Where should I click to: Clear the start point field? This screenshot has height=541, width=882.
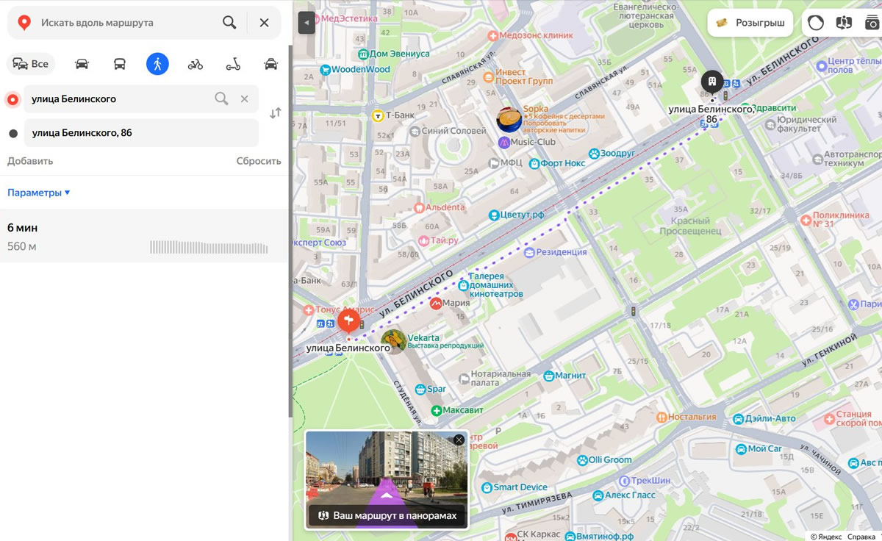point(245,98)
